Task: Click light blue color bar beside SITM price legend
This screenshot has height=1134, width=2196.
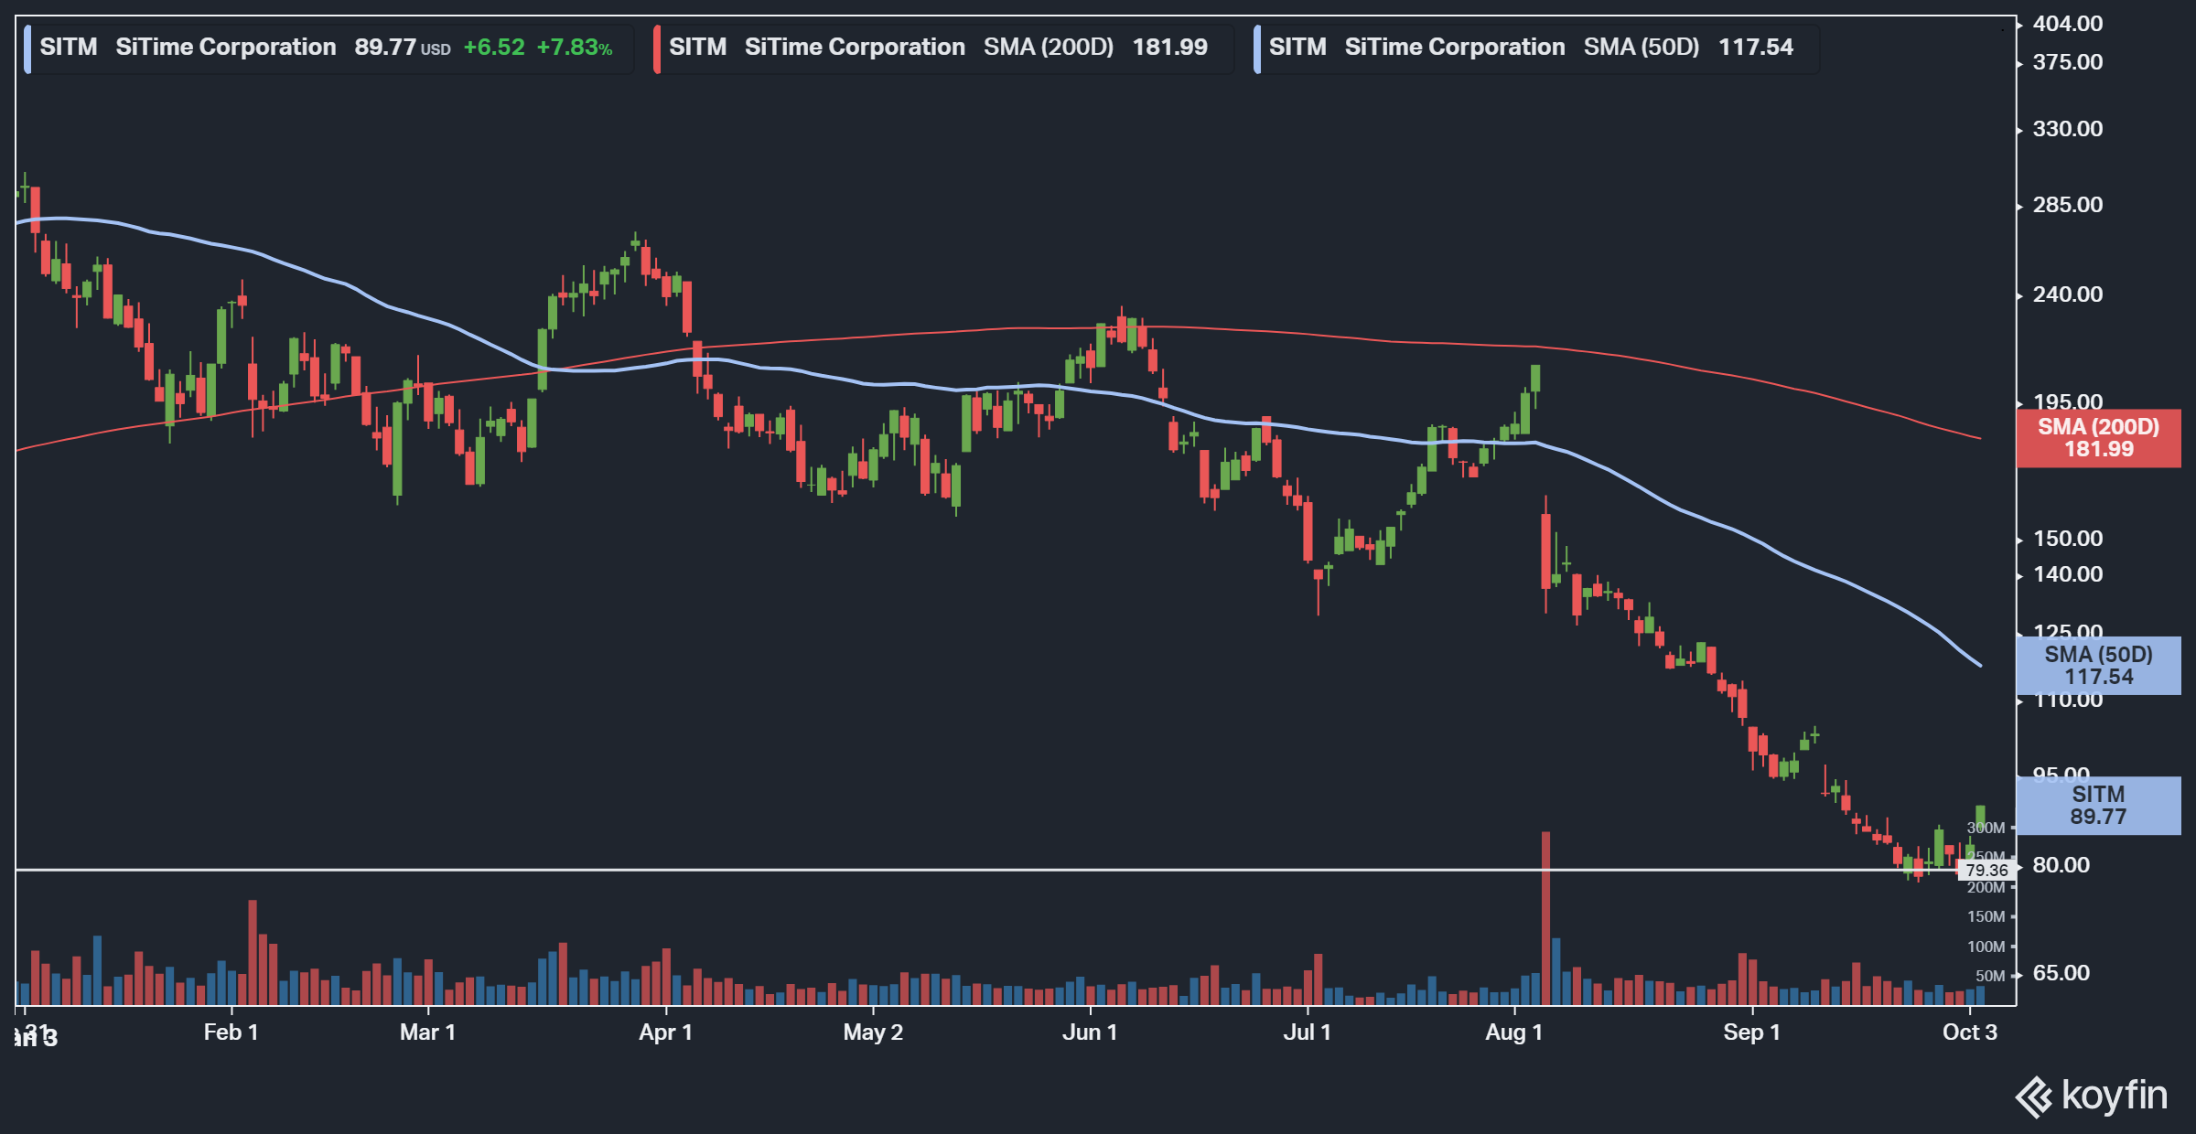Action: [x=27, y=48]
